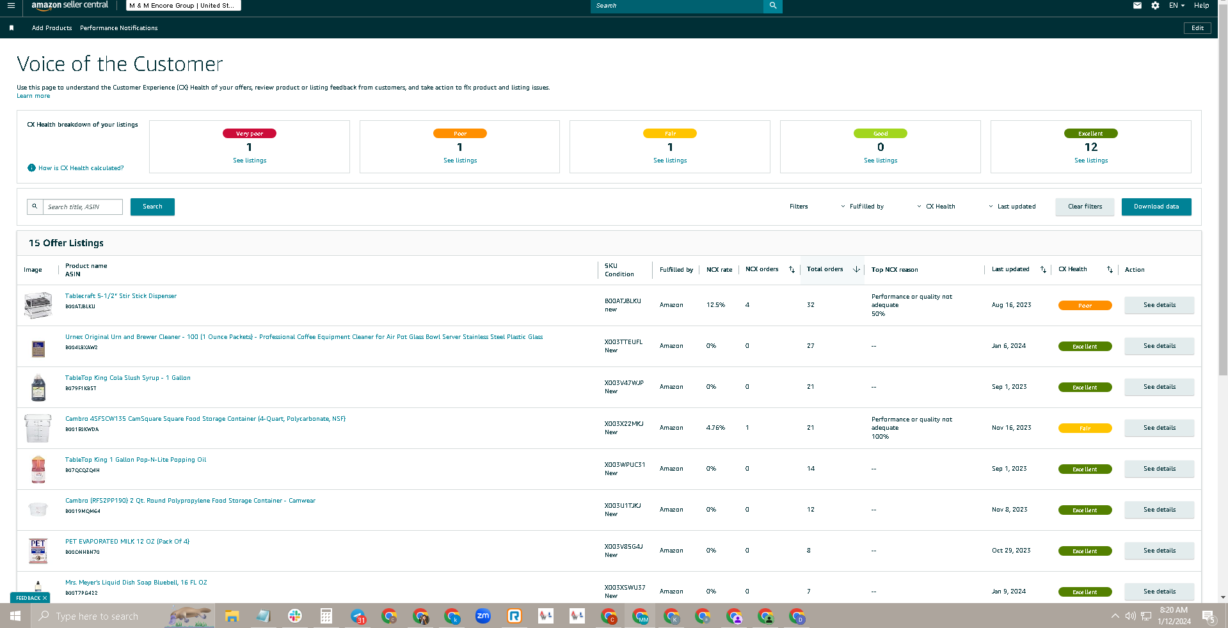
Task: Open Zoom from the taskbar
Action: pos(483,616)
